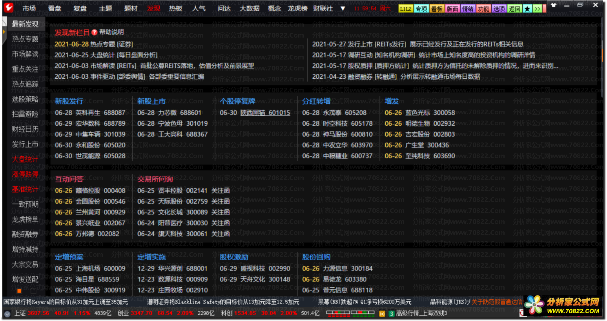
Task: Select 06-28 力芯微 688601 row
Action: (169, 113)
